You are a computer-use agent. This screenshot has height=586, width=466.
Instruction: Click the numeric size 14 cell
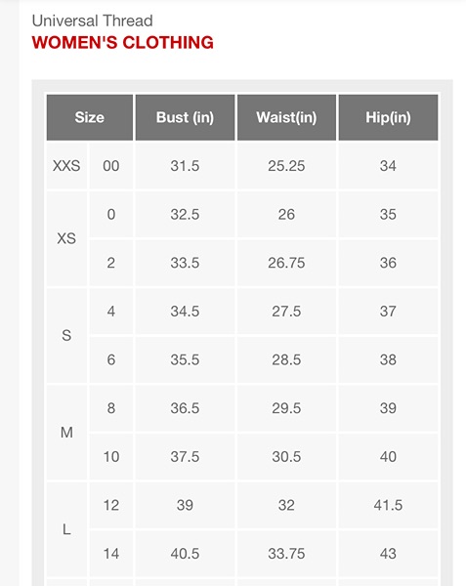pyautogui.click(x=111, y=554)
